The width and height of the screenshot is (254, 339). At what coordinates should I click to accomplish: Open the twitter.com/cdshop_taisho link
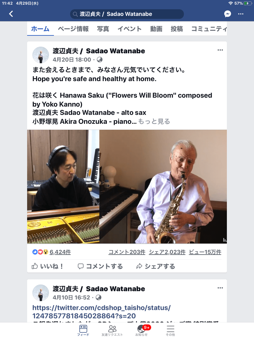pos(102,312)
